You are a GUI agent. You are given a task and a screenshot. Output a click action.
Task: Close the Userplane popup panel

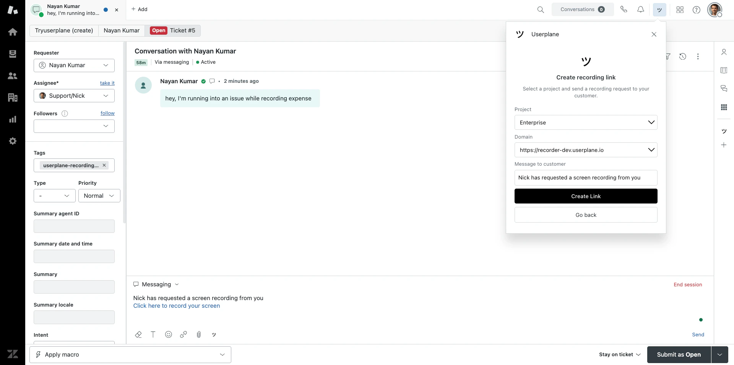654,34
